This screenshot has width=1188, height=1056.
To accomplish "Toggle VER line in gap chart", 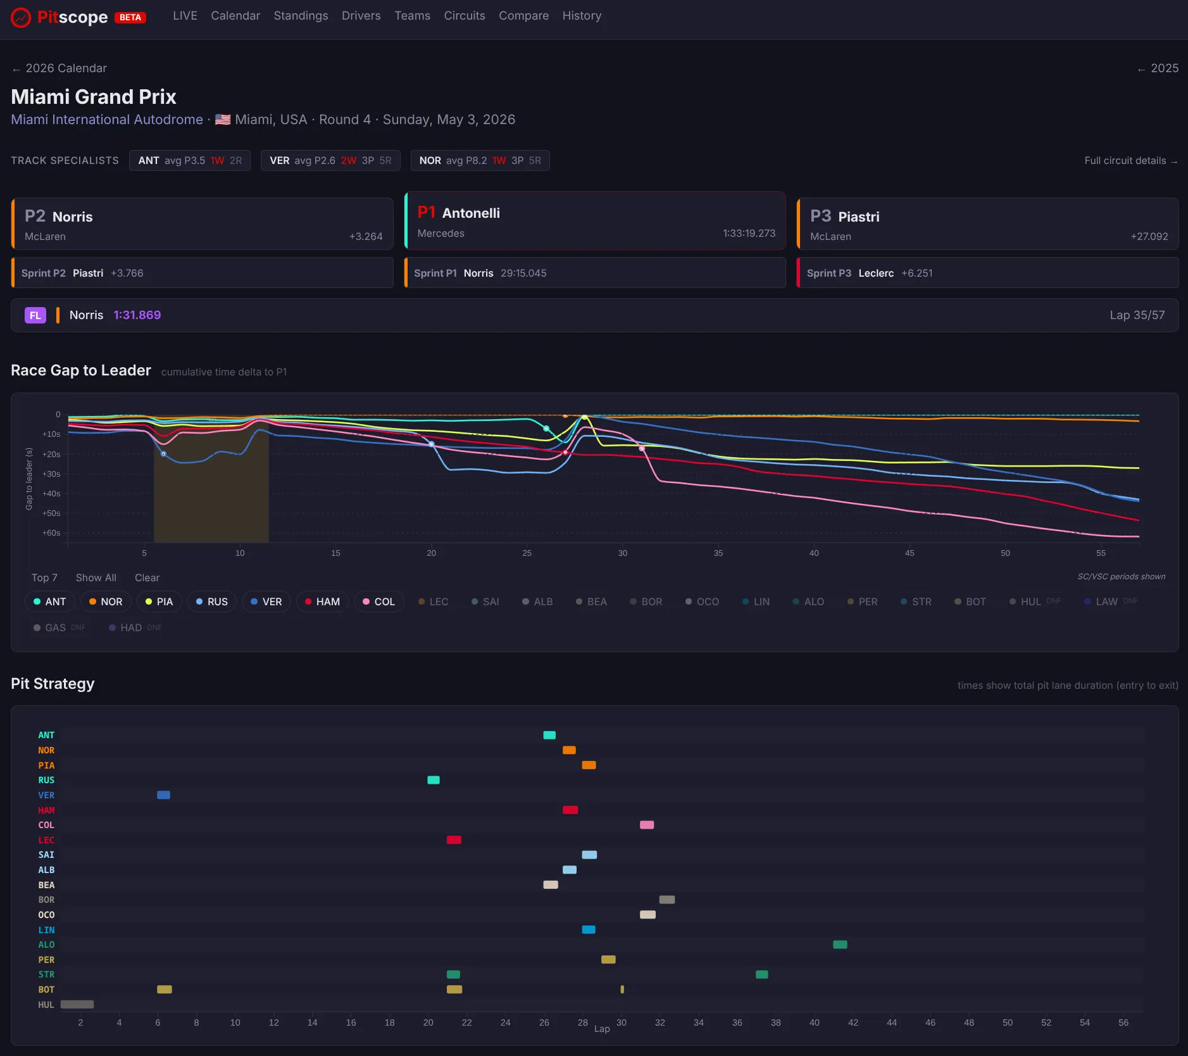I will (x=266, y=601).
